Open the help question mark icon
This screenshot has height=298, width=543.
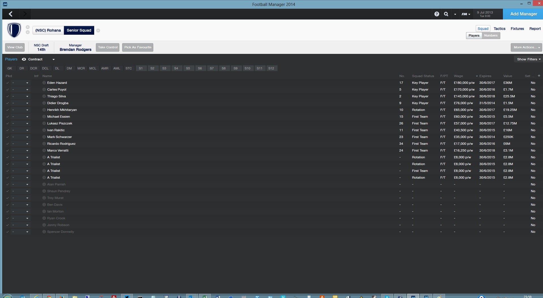[437, 14]
